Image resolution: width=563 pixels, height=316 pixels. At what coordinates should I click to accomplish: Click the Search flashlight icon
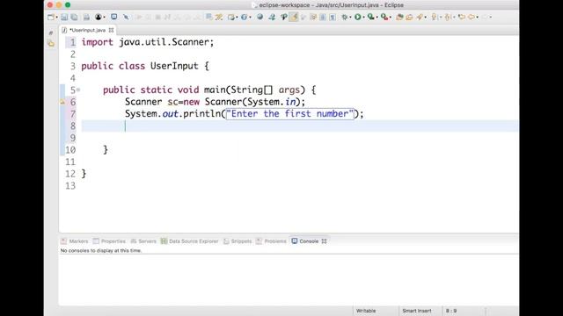click(420, 17)
